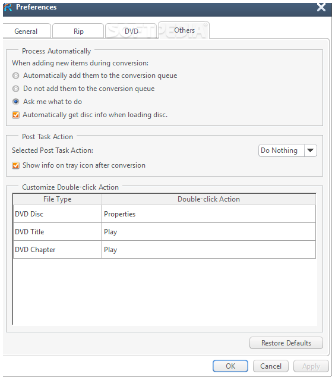Choose 'Do not add them to the conversion queue'
The width and height of the screenshot is (332, 377).
84,89
